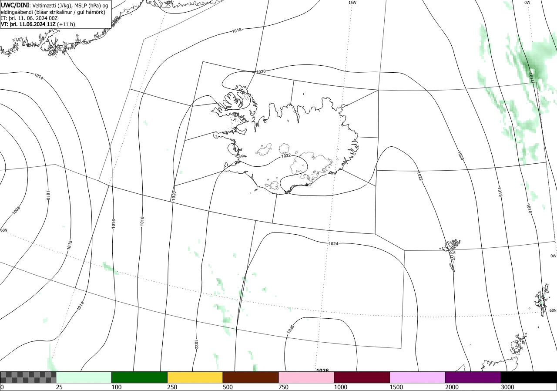Click legend value "2000"
The image size is (557, 391).
[x=452, y=387]
